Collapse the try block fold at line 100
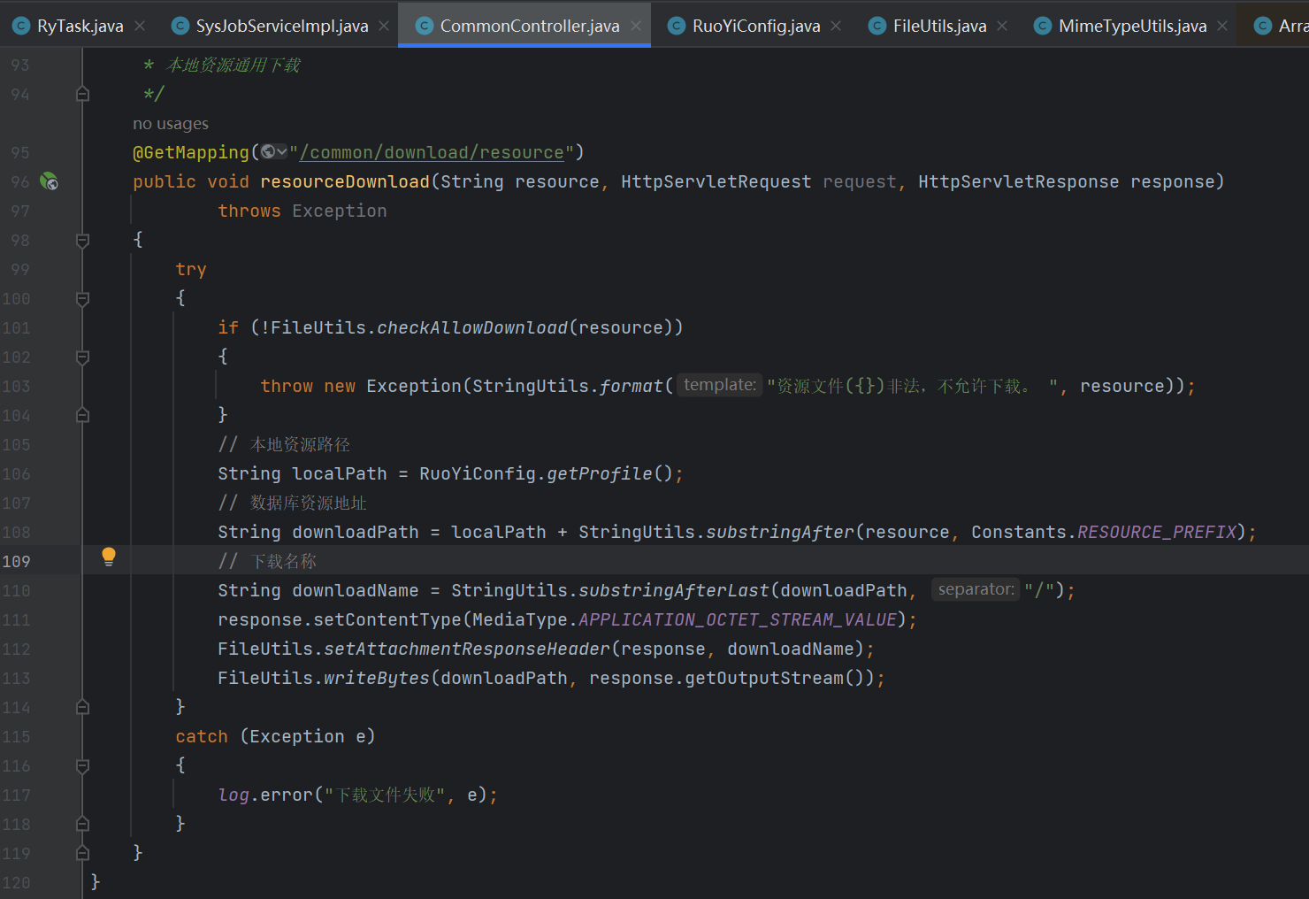 click(82, 299)
